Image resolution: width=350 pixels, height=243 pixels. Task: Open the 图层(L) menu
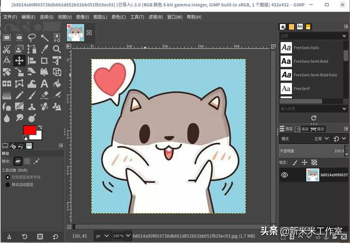point(100,17)
